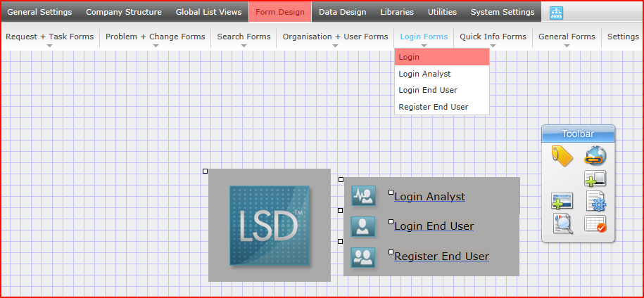
Task: Select the two-users icon beside Register End User
Action: 363,257
